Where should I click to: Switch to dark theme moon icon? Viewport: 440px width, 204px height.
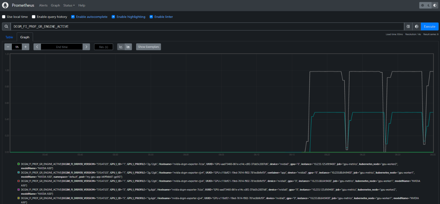(x=429, y=5)
